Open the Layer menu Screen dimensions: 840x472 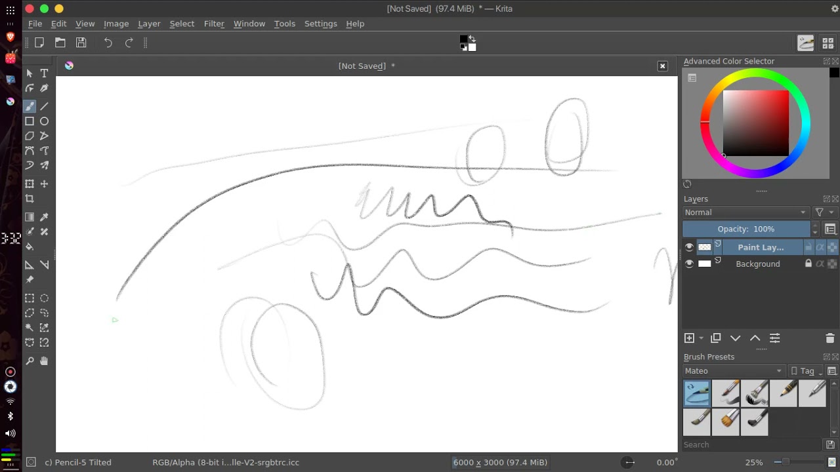[149, 24]
